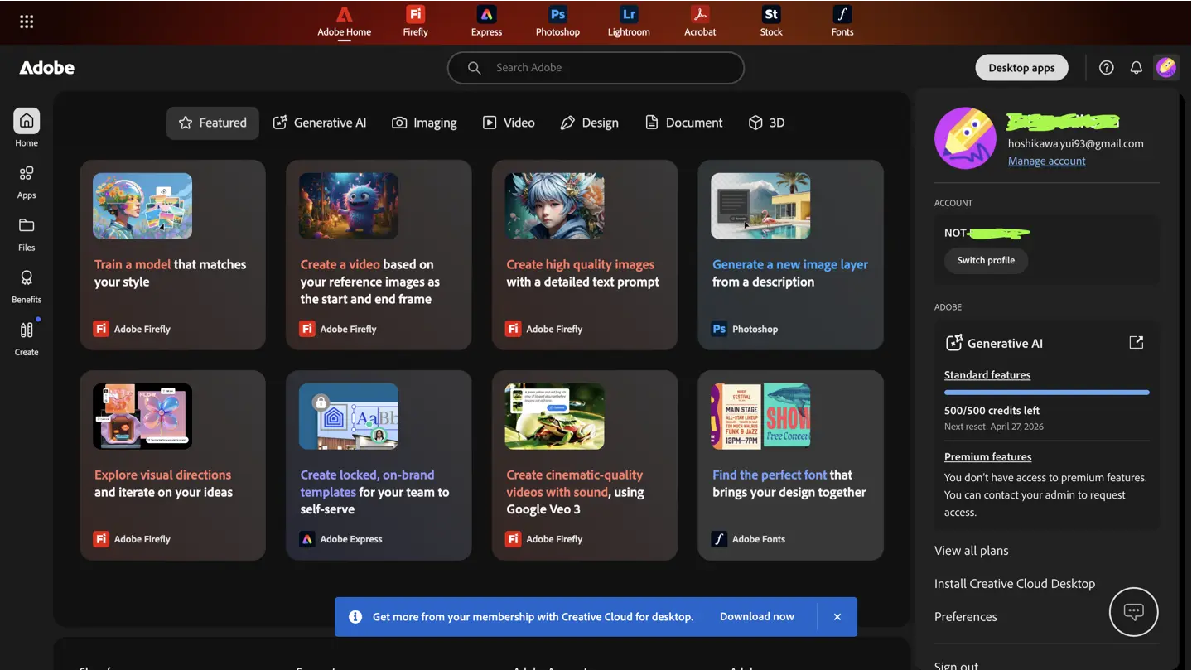Open the help question mark icon
Image resolution: width=1192 pixels, height=670 pixels.
pos(1106,68)
